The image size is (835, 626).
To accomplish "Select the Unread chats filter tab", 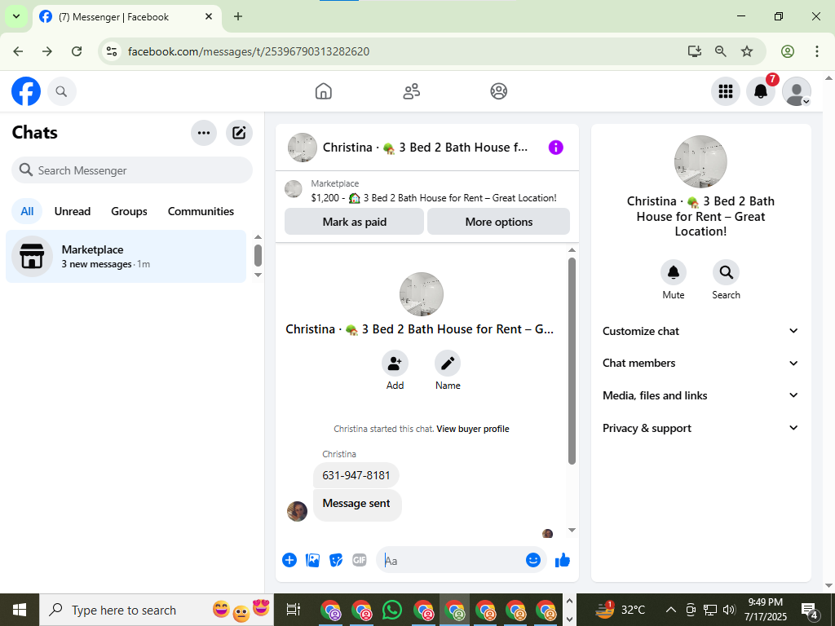I will (x=73, y=211).
